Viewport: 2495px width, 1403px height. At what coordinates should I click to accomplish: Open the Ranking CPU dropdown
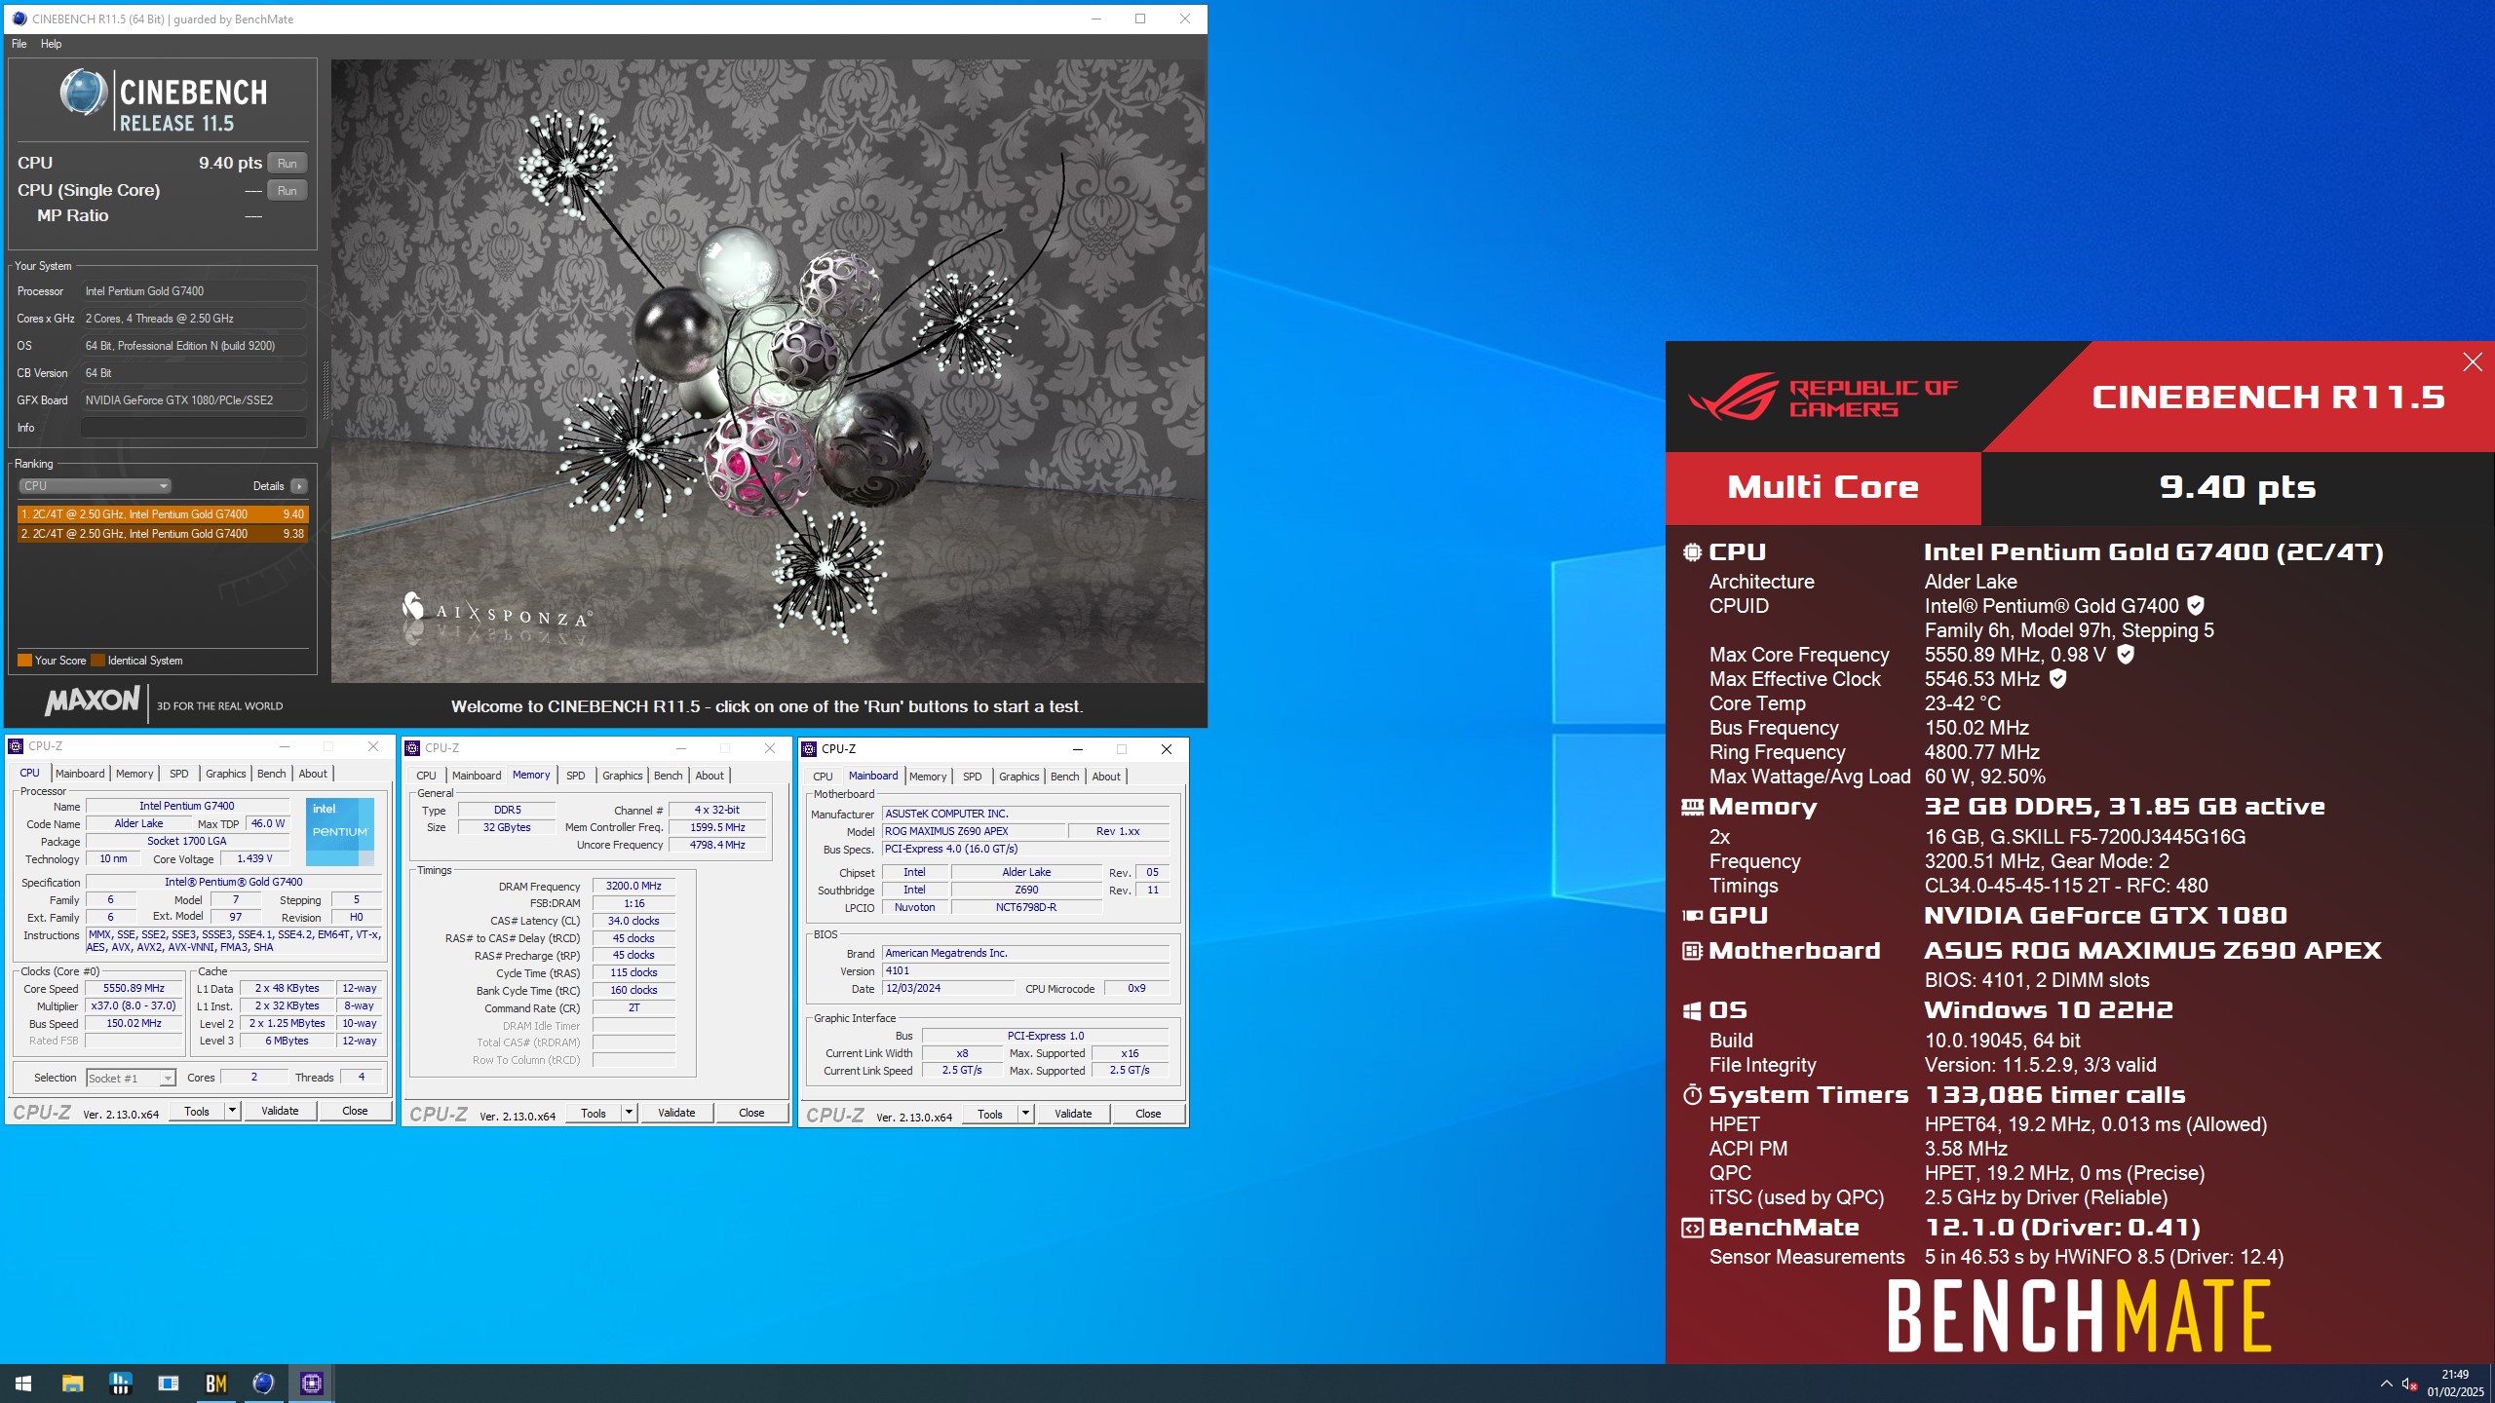click(x=95, y=486)
